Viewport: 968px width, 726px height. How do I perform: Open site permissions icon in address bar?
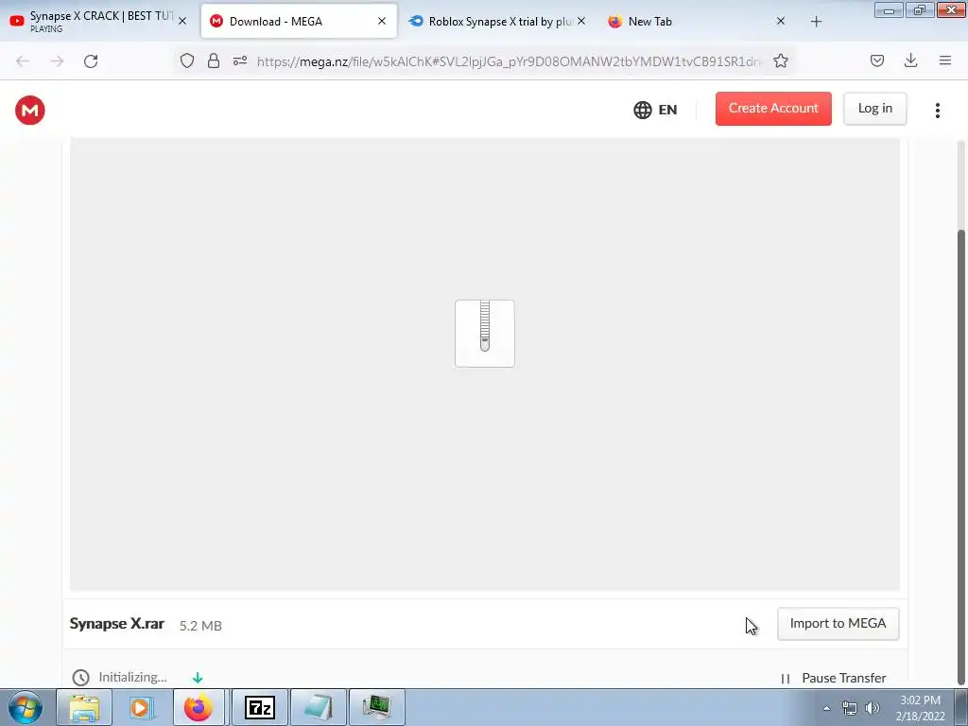coord(240,60)
